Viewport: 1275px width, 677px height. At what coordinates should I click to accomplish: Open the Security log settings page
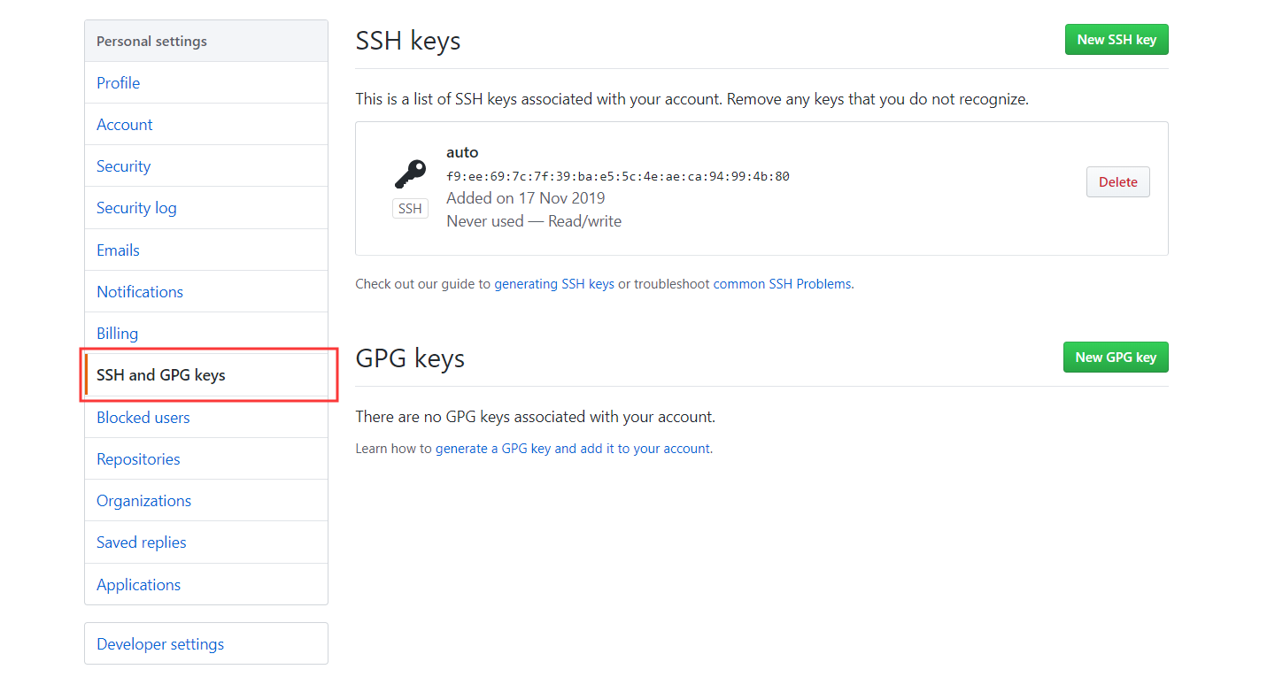[136, 207]
